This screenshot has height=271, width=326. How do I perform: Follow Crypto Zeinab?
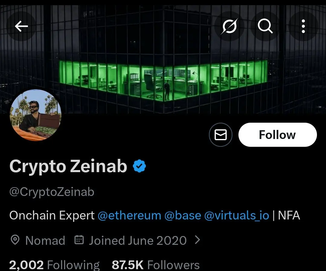278,135
